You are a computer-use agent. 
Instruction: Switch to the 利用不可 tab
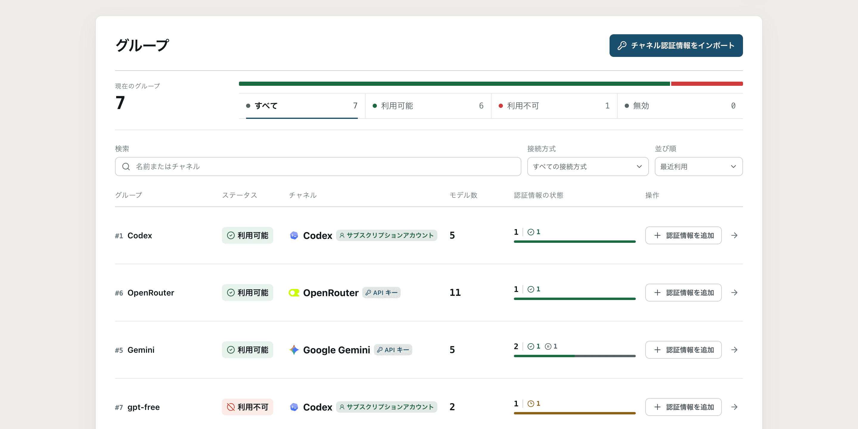(x=554, y=106)
